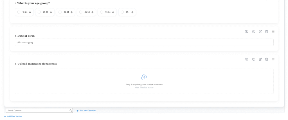Screen dimensions: 288x120
Task: Select the 25-34 age group radio button
Action: (x=39, y=12)
